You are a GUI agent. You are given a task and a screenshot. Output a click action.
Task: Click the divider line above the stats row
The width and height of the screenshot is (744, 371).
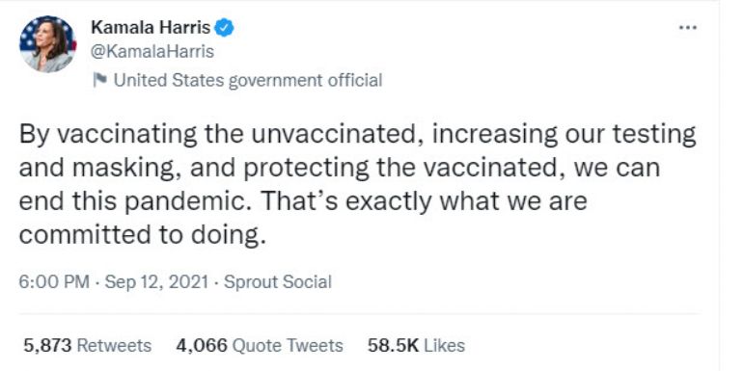point(359,314)
